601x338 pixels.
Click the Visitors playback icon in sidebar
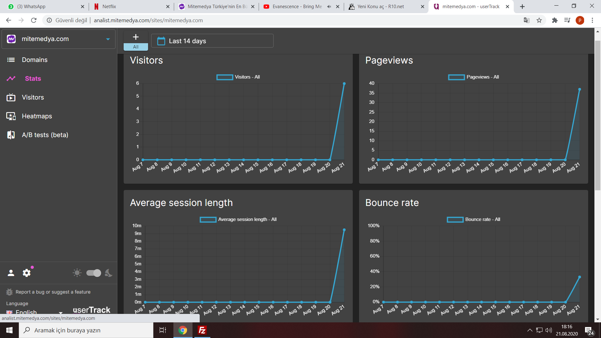tap(11, 97)
